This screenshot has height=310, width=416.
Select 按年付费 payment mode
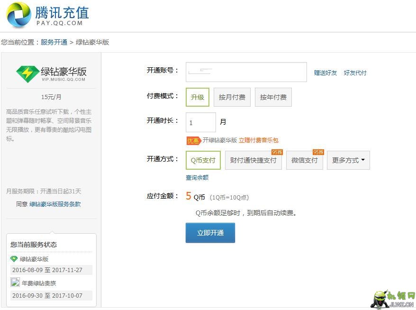[273, 97]
